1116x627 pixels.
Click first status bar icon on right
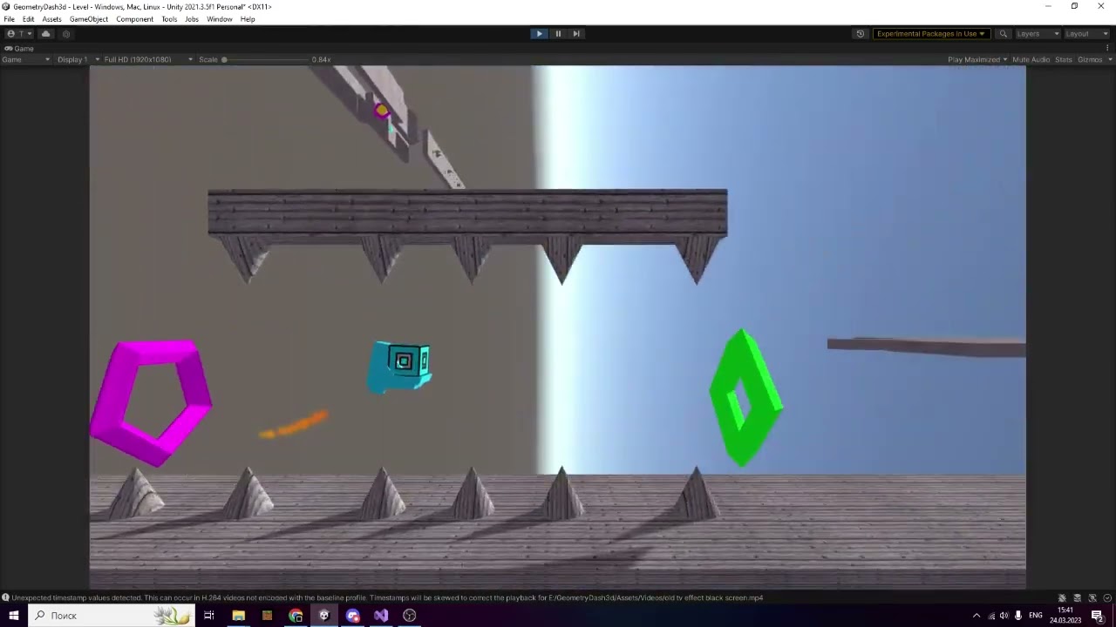tap(1062, 598)
